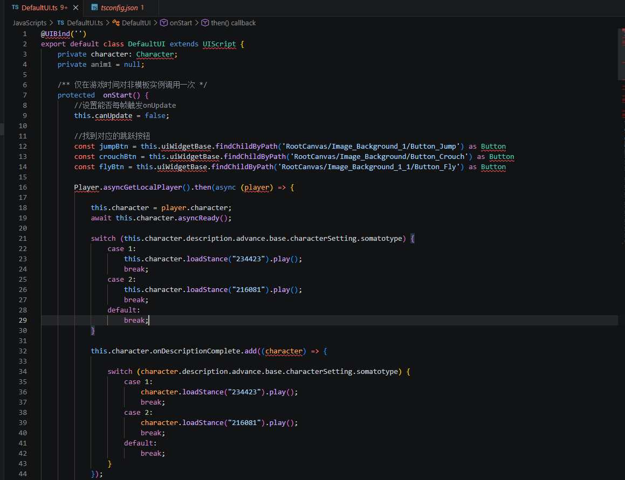The image size is (625, 480).
Task: Click UIScript class name on line 2
Action: (219, 44)
